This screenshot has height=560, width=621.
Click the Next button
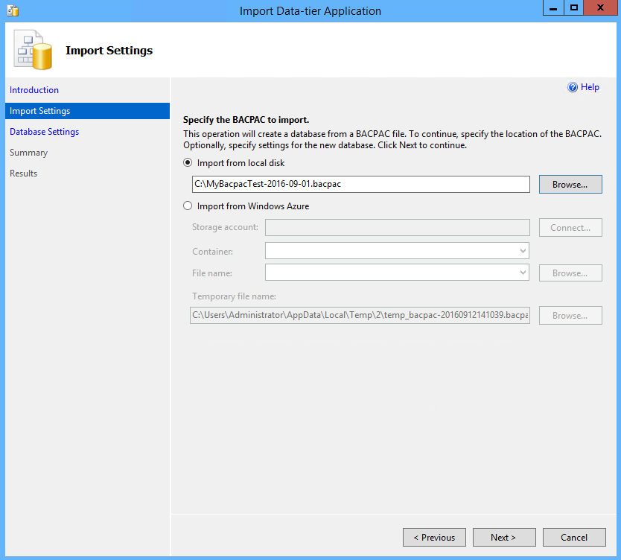(x=503, y=537)
